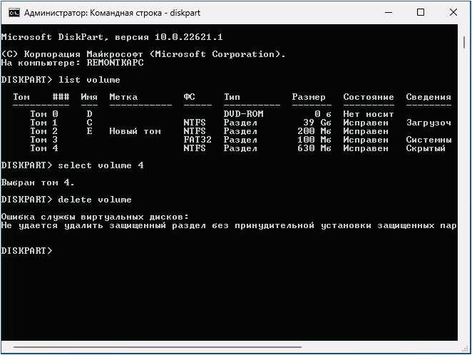Viewport: 472px width, 355px height.
Task: Click the 'Том ###' column header
Action: point(41,97)
